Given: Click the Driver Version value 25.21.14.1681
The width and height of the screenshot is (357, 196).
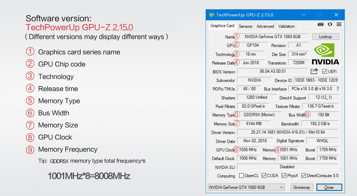Looking at the screenshot, I should tap(288, 132).
